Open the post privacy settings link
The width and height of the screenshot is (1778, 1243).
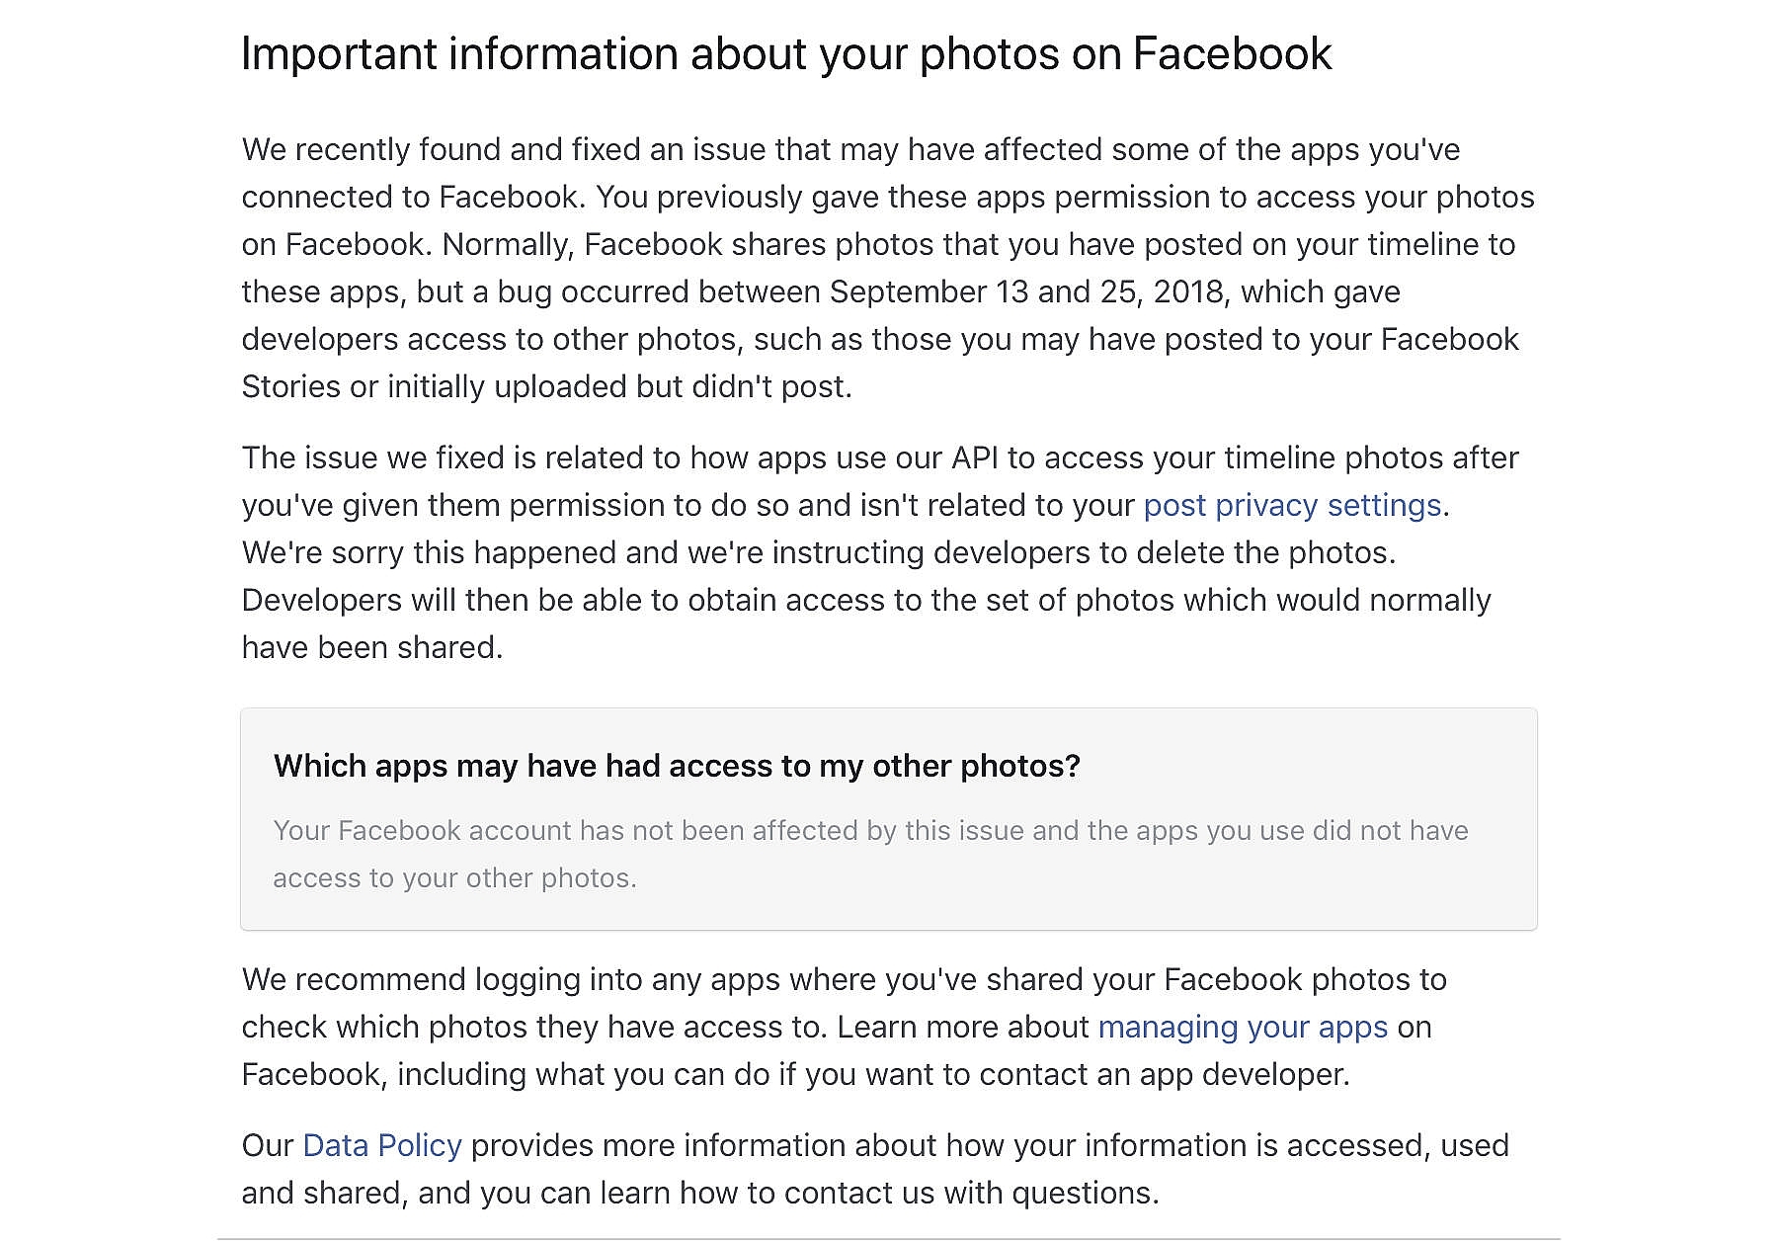click(1292, 506)
